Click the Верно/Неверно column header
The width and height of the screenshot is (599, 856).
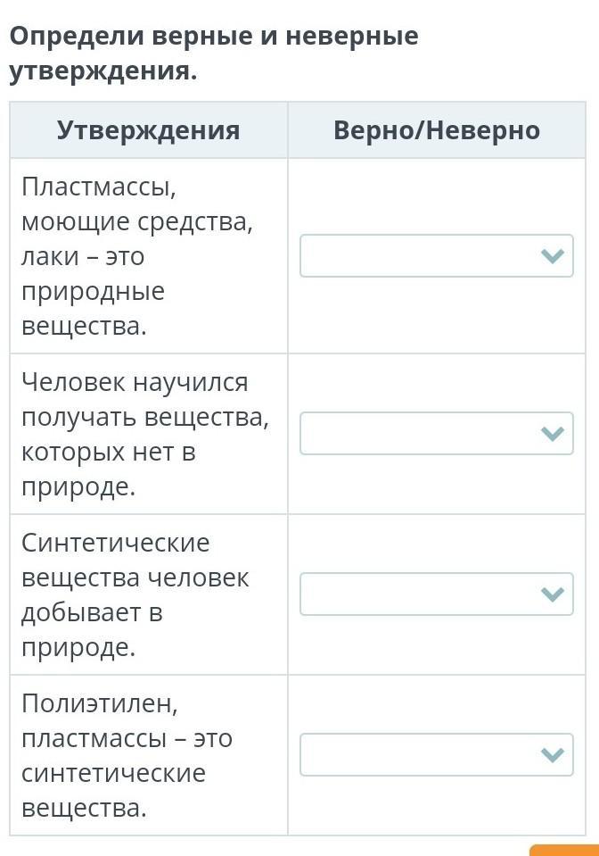[437, 130]
